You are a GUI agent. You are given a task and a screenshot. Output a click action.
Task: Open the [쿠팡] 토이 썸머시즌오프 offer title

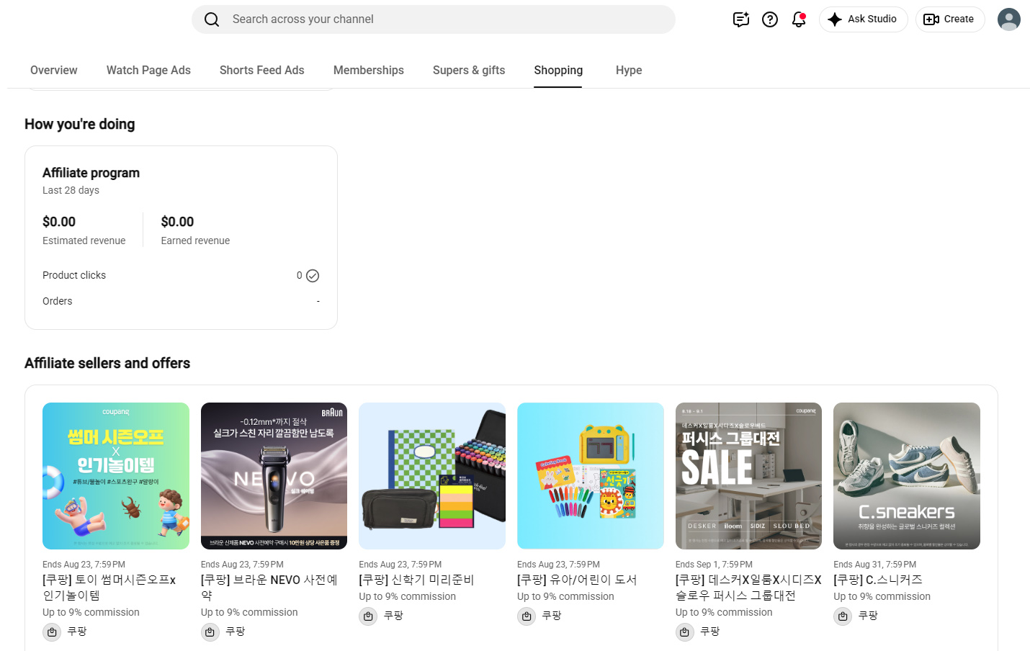pyautogui.click(x=109, y=588)
